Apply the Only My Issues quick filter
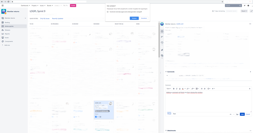253x133 pixels. pos(45,18)
